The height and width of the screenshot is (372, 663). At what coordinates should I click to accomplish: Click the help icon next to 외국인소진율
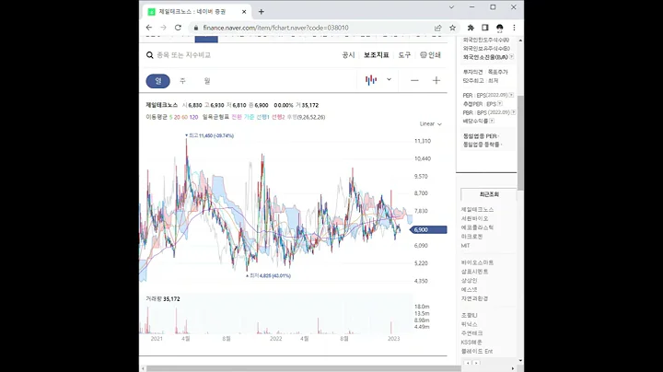pyautogui.click(x=512, y=57)
